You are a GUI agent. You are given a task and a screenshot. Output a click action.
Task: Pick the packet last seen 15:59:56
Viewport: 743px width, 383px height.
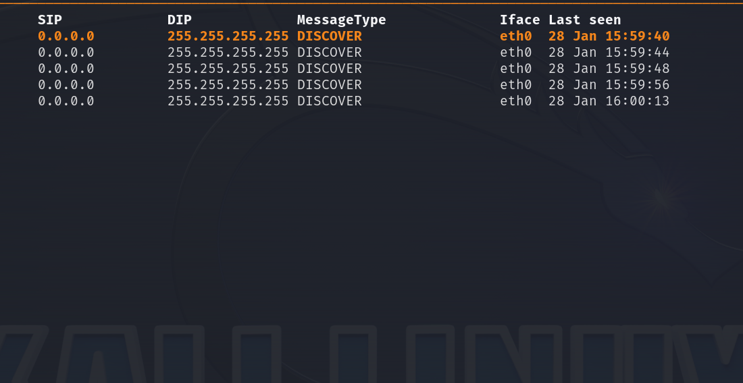(x=609, y=85)
